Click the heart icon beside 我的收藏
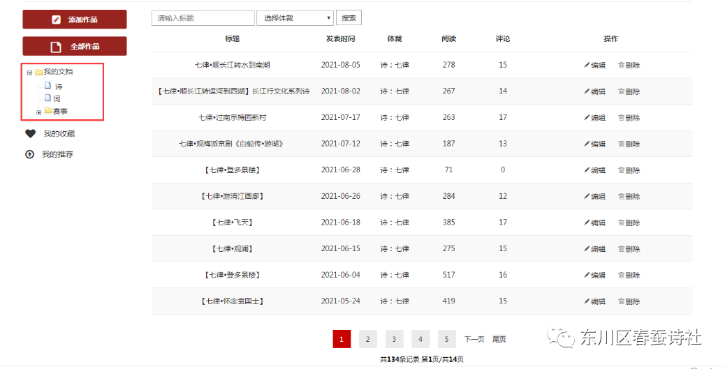Image resolution: width=725 pixels, height=369 pixels. tap(30, 133)
